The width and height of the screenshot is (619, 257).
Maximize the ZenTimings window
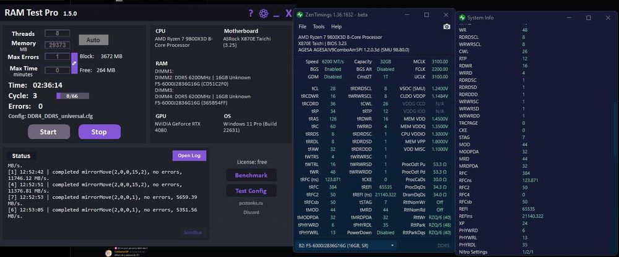tap(426, 15)
